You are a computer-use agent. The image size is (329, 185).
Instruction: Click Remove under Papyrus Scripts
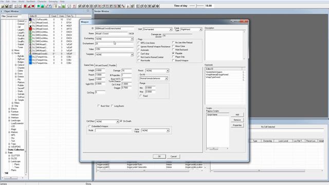[x=237, y=120]
